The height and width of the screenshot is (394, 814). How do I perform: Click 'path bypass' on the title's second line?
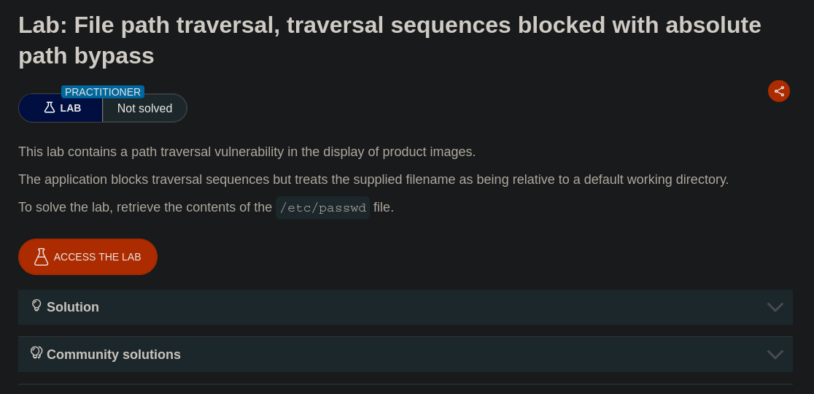point(86,55)
